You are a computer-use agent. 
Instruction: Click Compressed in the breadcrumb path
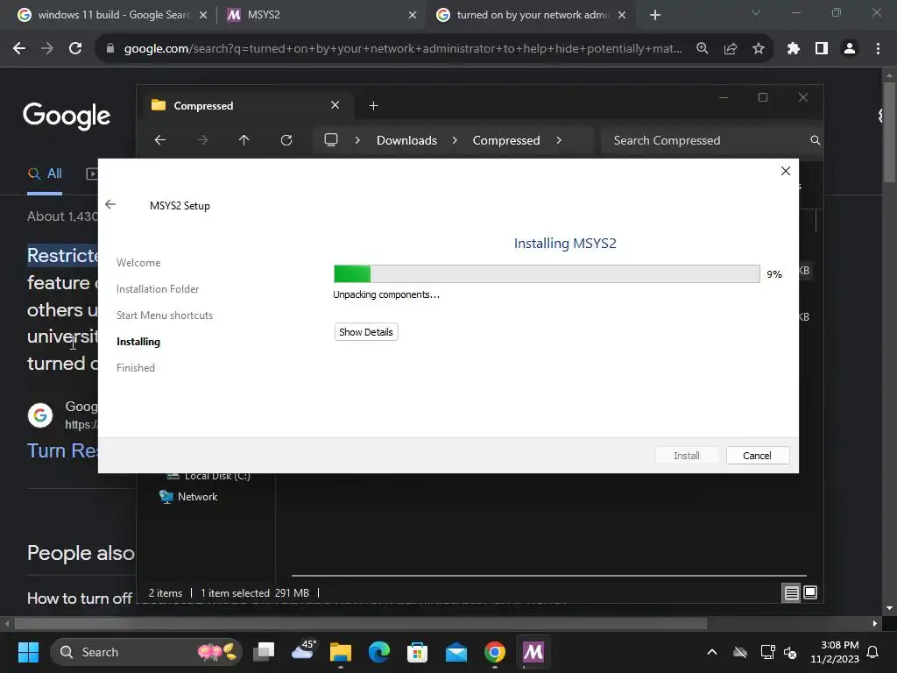point(506,140)
